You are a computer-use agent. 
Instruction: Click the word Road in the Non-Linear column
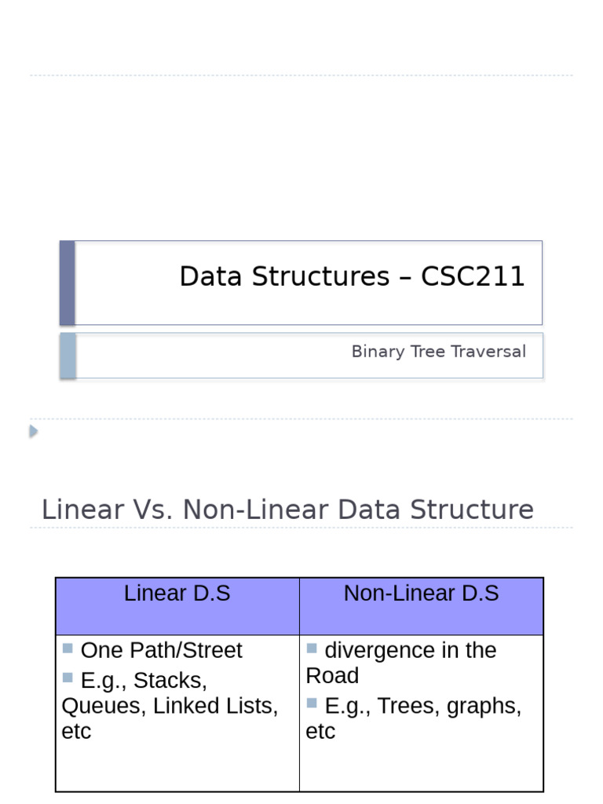tap(332, 676)
